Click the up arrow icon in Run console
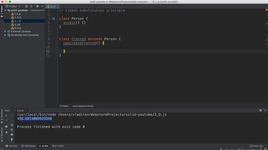Viewport: 268px width, 150px height. click(12, 116)
